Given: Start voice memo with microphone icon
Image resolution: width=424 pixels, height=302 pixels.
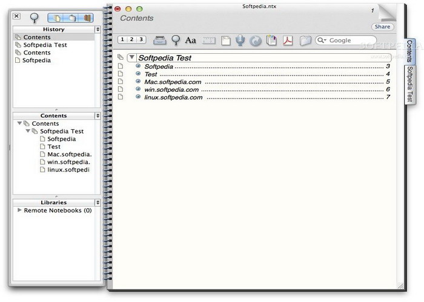Looking at the screenshot, I should pyautogui.click(x=240, y=40).
